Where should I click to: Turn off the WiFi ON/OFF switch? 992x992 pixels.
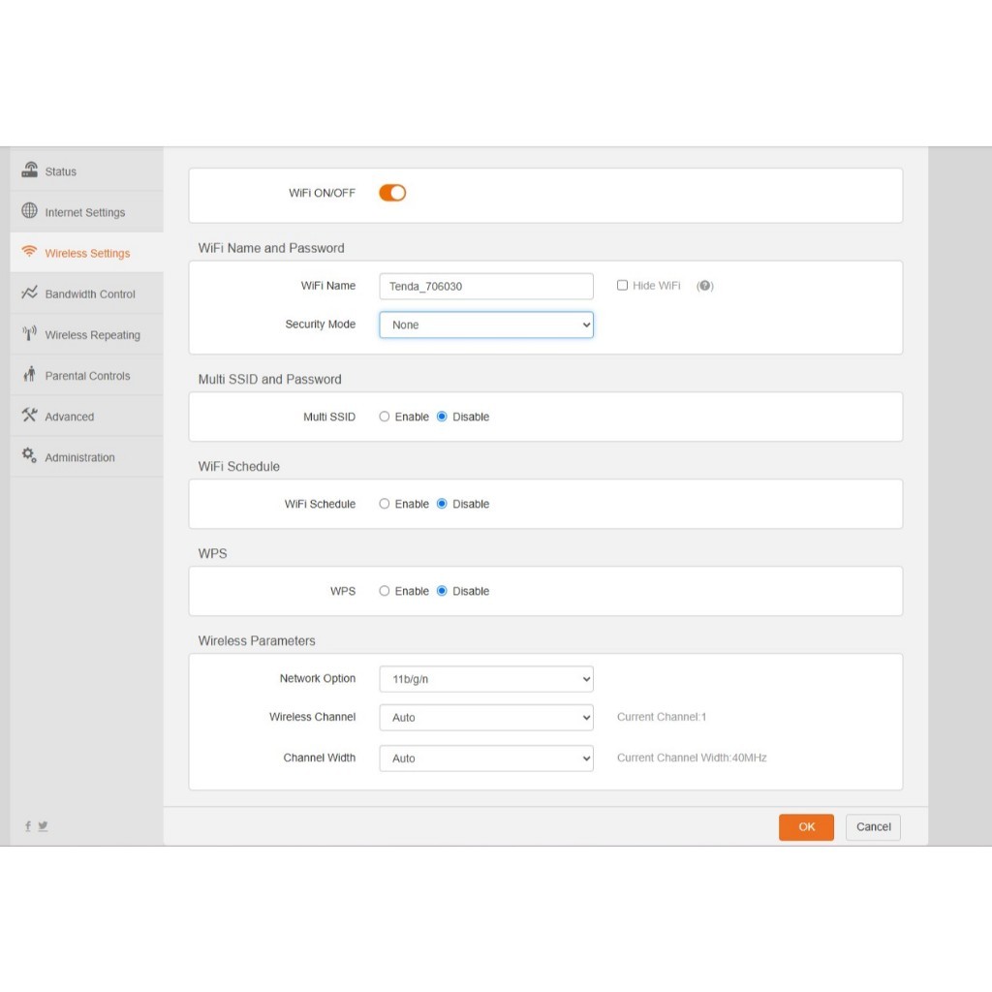click(x=392, y=193)
